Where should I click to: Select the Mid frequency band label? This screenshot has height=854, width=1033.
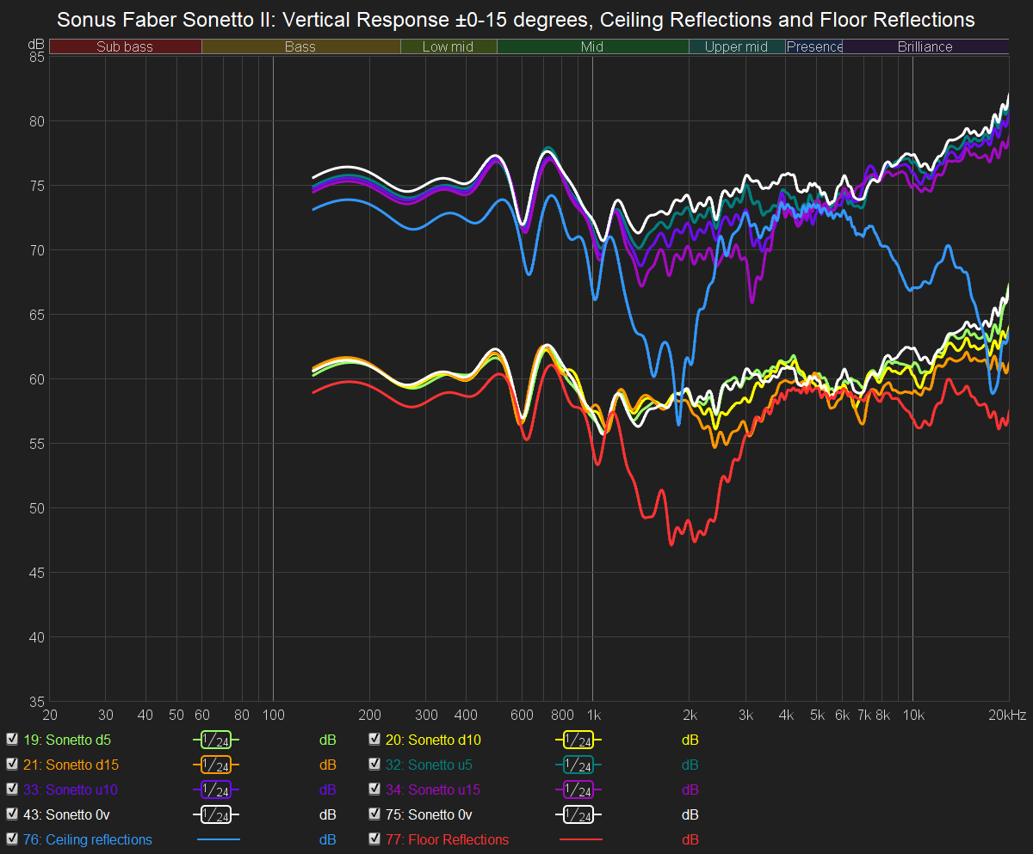tap(592, 46)
